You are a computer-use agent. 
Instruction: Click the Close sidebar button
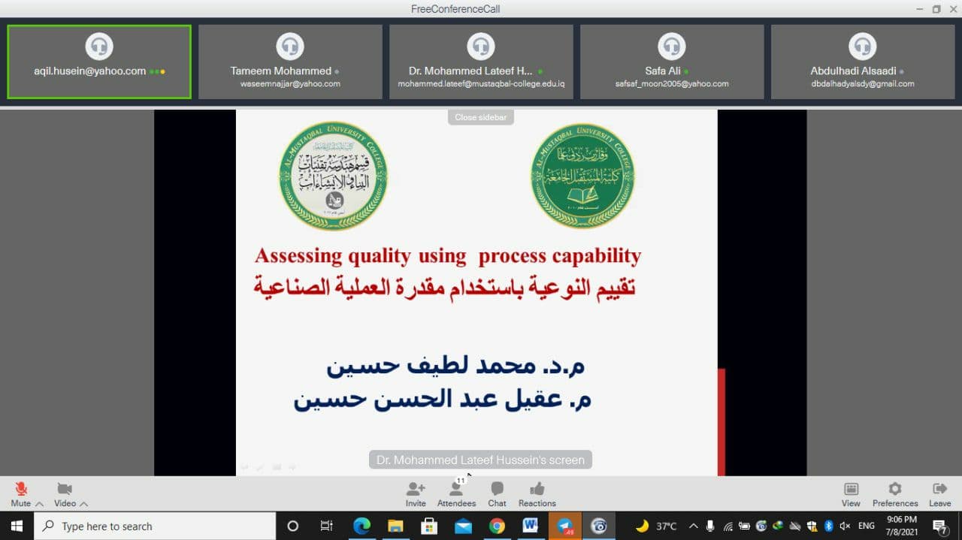(x=480, y=116)
